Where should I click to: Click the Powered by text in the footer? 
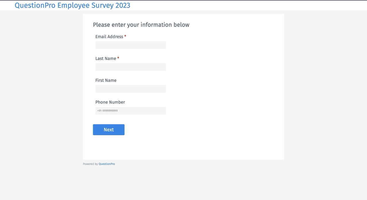[x=90, y=164]
